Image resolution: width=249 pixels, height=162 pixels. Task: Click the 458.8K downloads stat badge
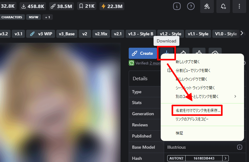33,6
